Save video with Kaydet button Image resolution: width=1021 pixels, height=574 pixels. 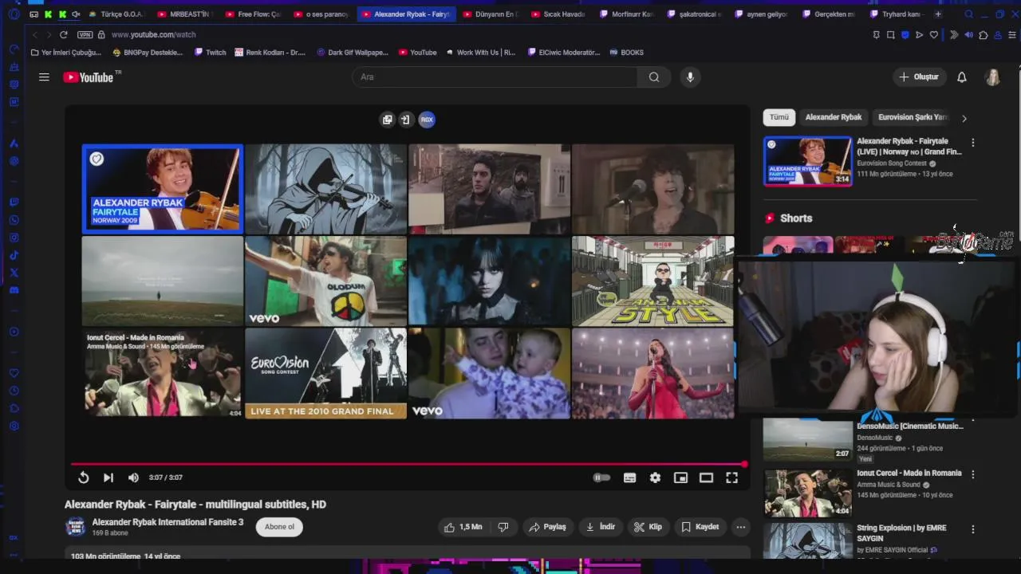[700, 527]
